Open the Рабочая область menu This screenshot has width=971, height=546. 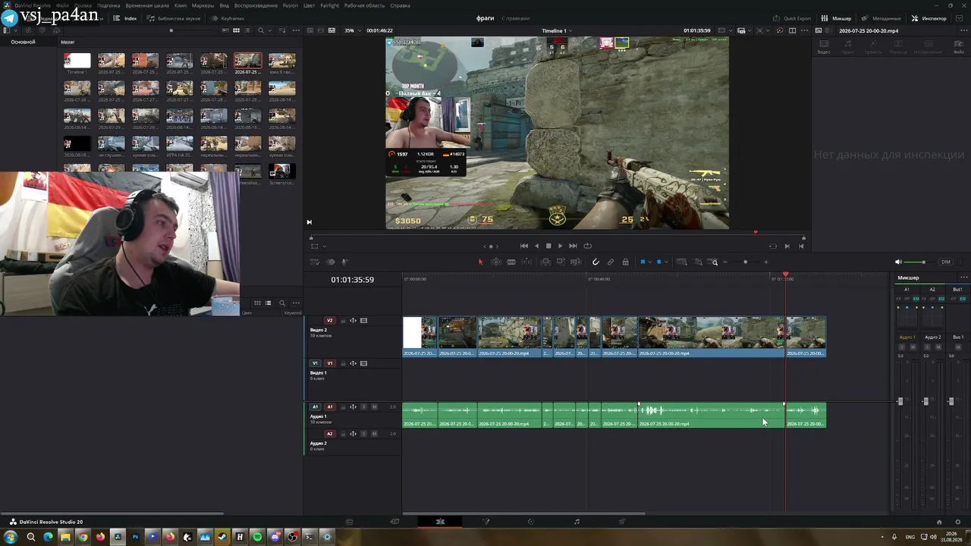click(x=364, y=5)
